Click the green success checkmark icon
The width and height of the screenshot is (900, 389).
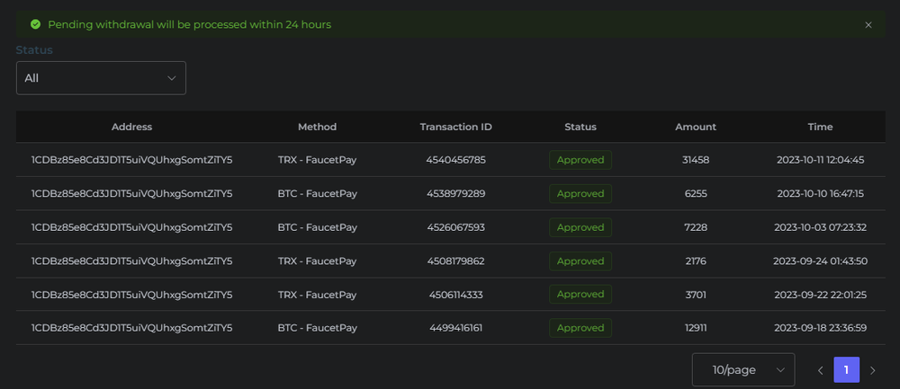pos(35,24)
